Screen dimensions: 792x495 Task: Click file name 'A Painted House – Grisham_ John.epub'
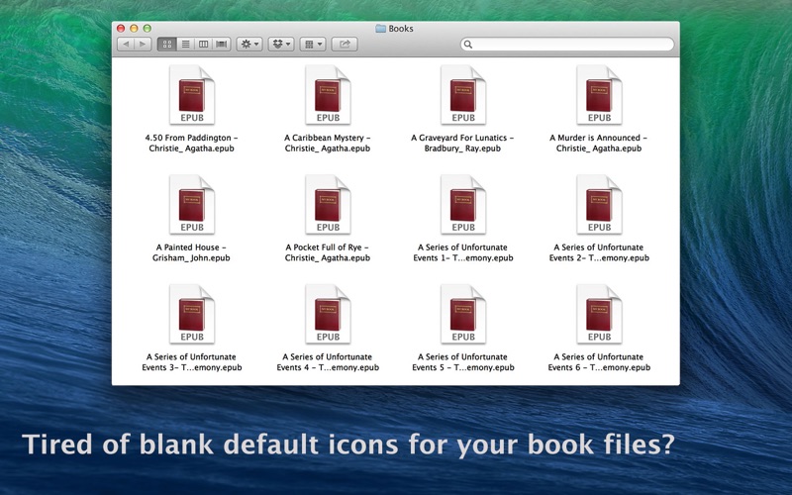click(x=191, y=252)
